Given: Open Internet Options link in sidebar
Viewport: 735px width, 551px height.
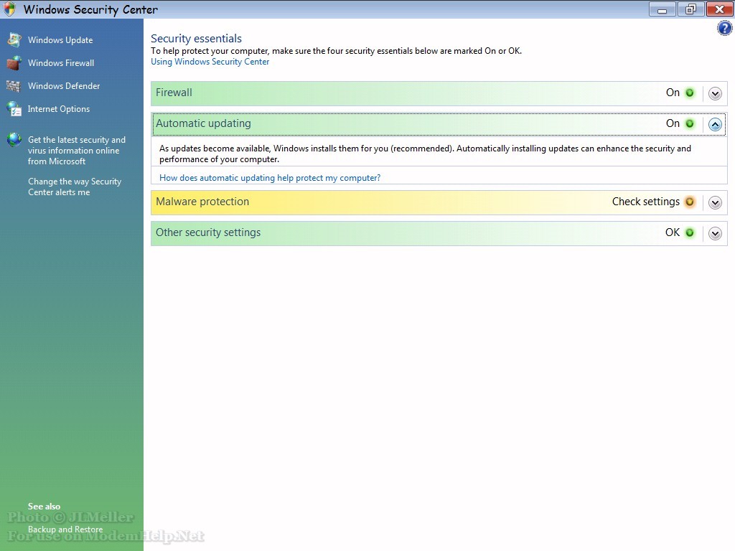Looking at the screenshot, I should click(59, 109).
